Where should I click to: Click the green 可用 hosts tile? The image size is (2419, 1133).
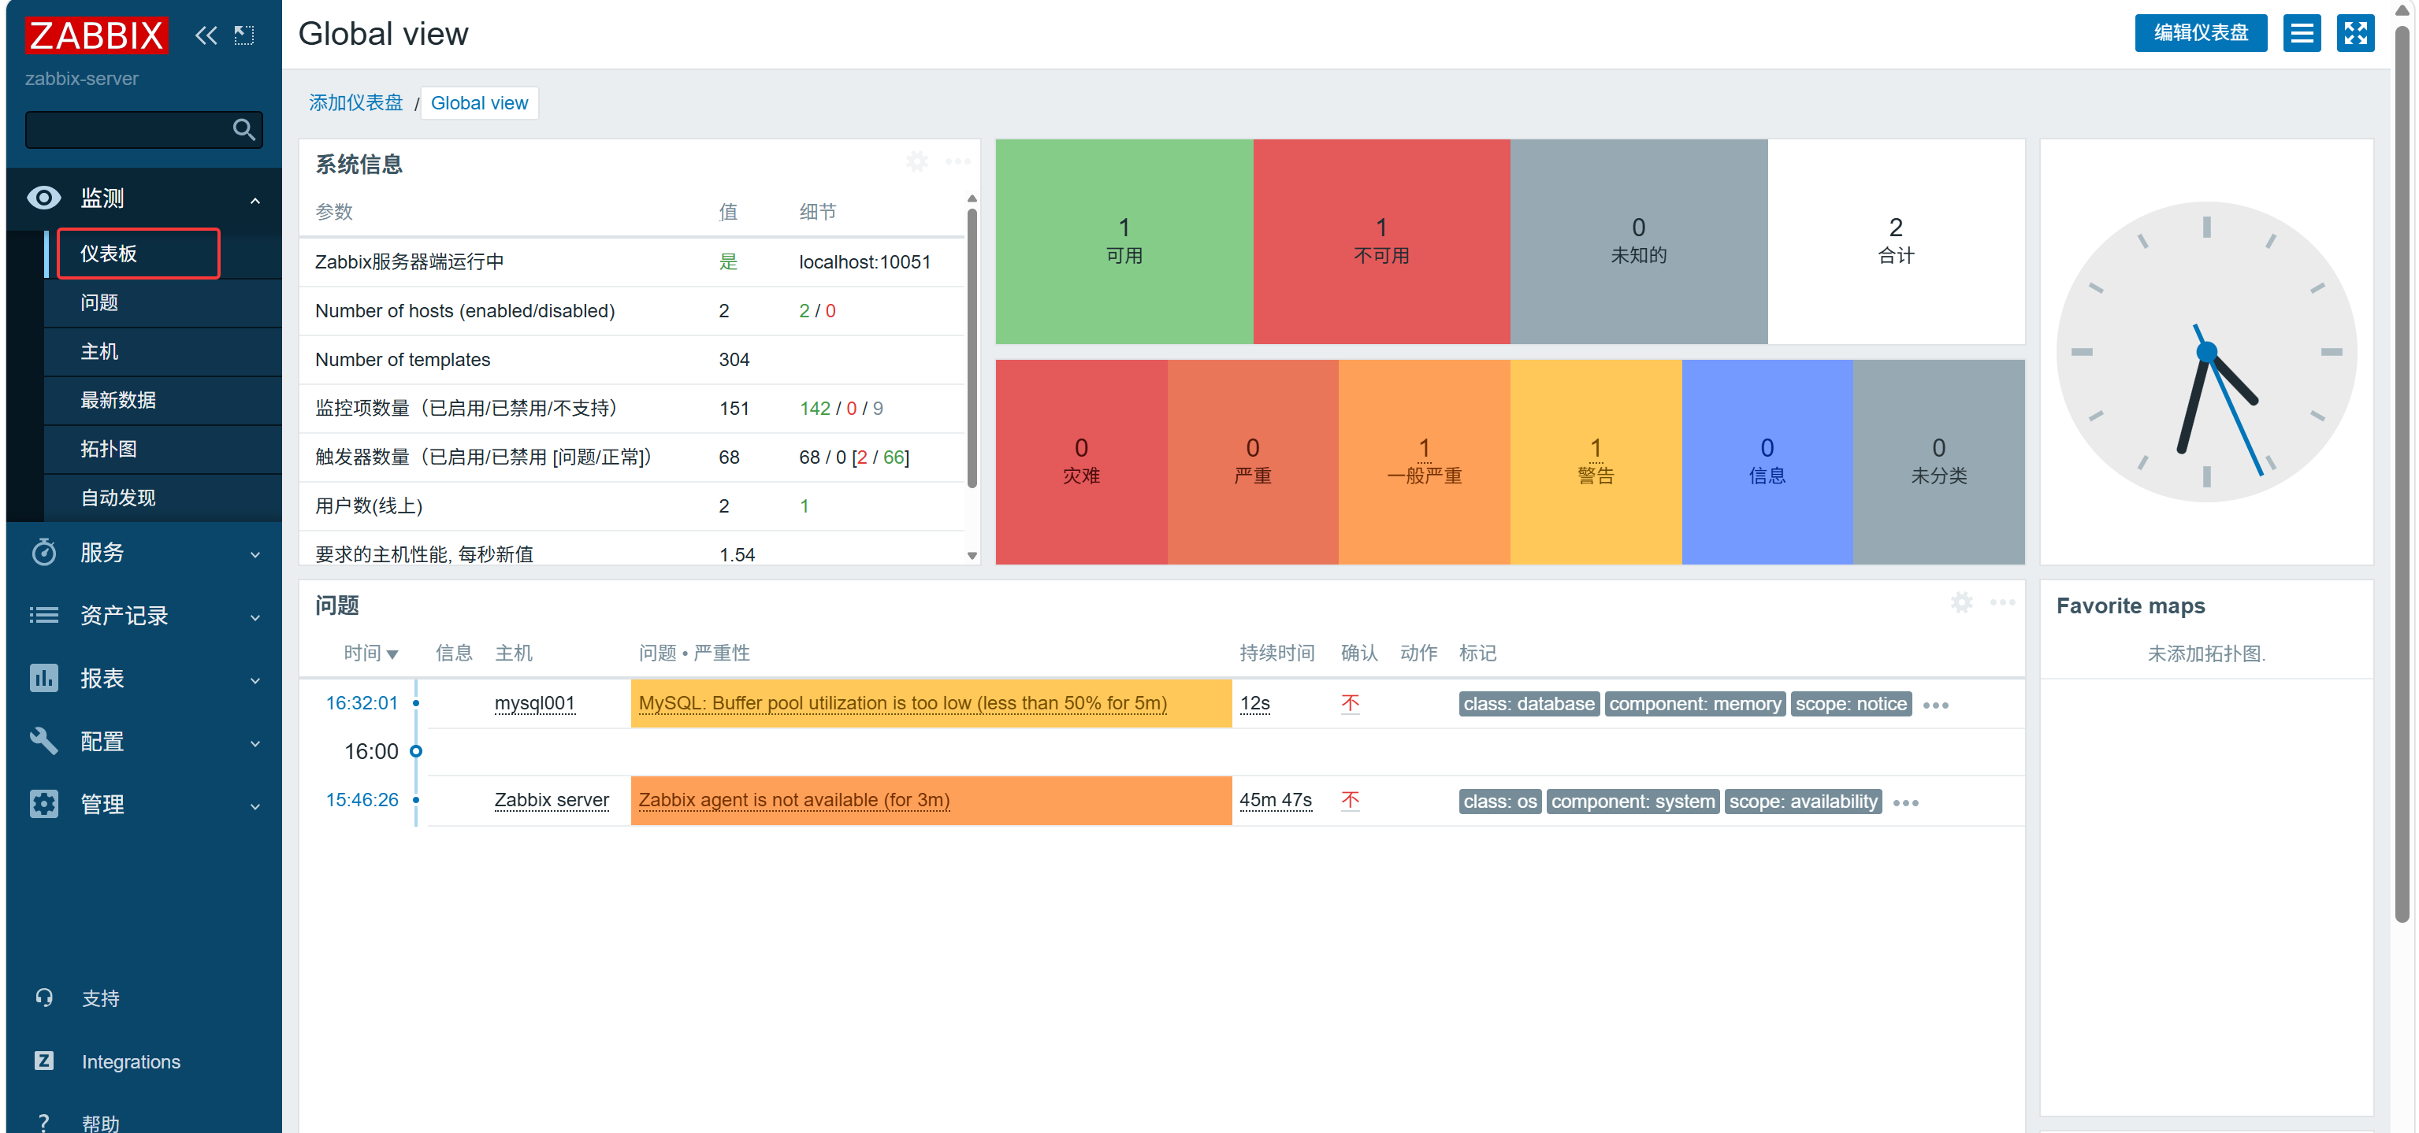[x=1124, y=241]
